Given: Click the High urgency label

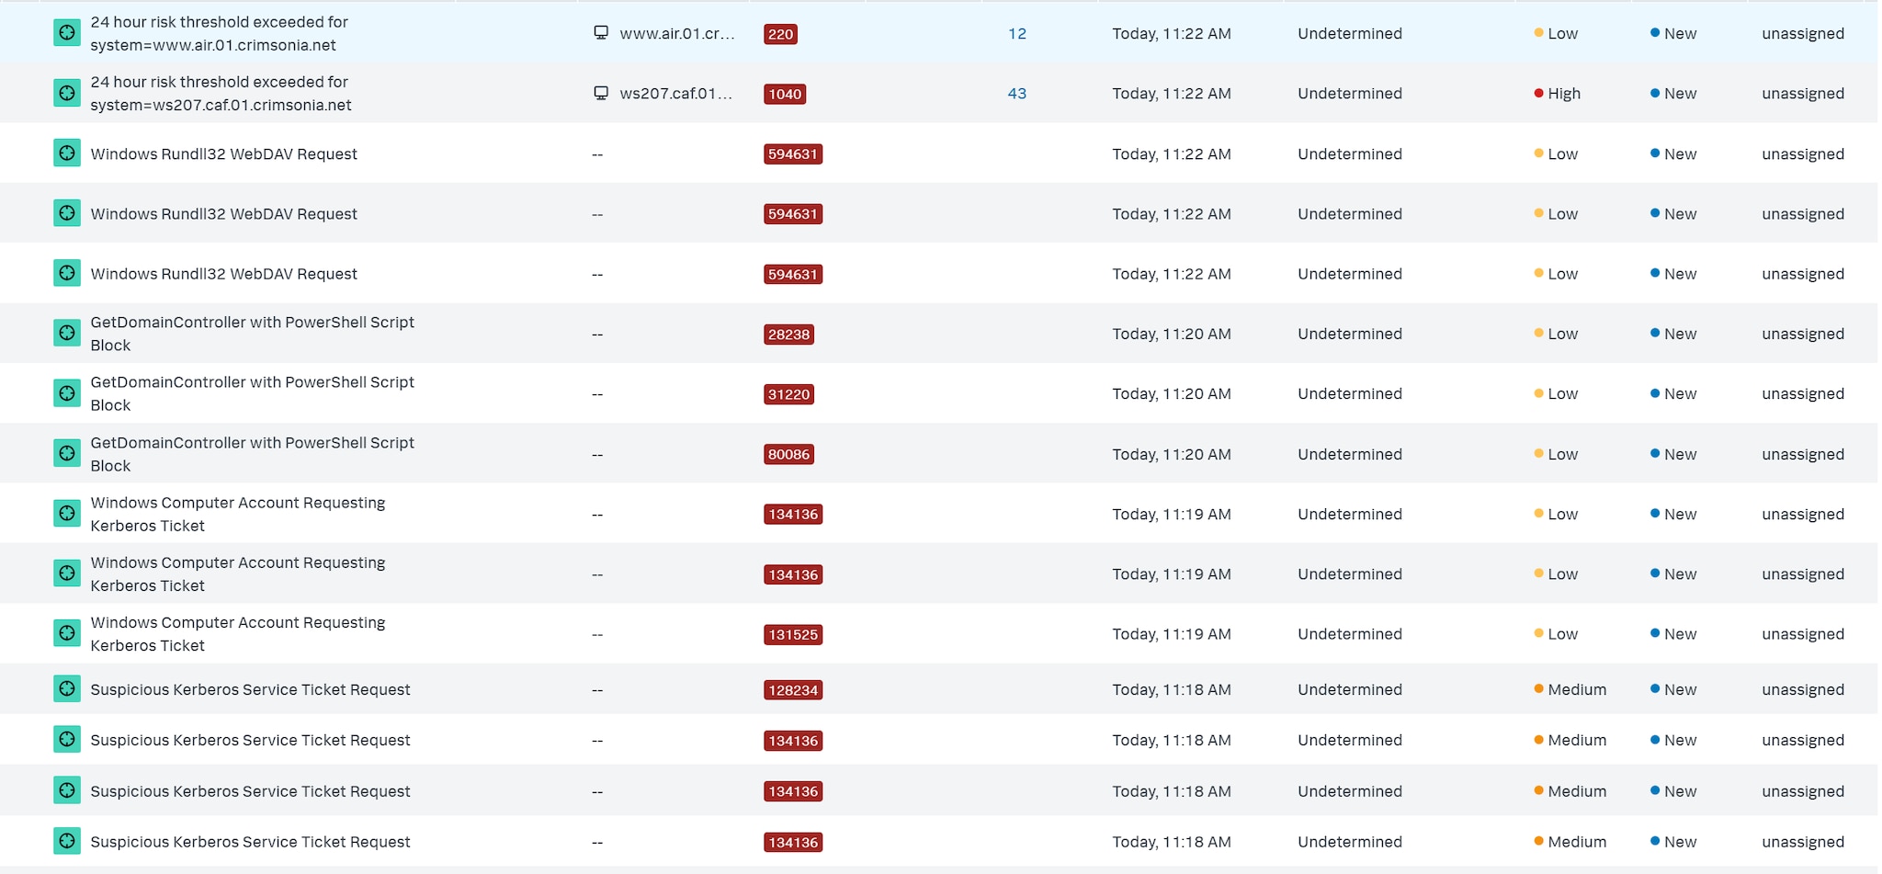Looking at the screenshot, I should (1563, 94).
